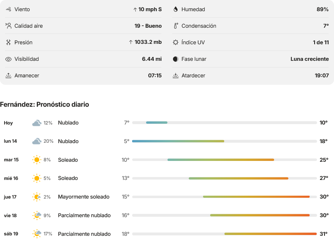This screenshot has height=242, width=334.
Task: Click the cloudy icon for Hoy
Action: click(x=37, y=123)
